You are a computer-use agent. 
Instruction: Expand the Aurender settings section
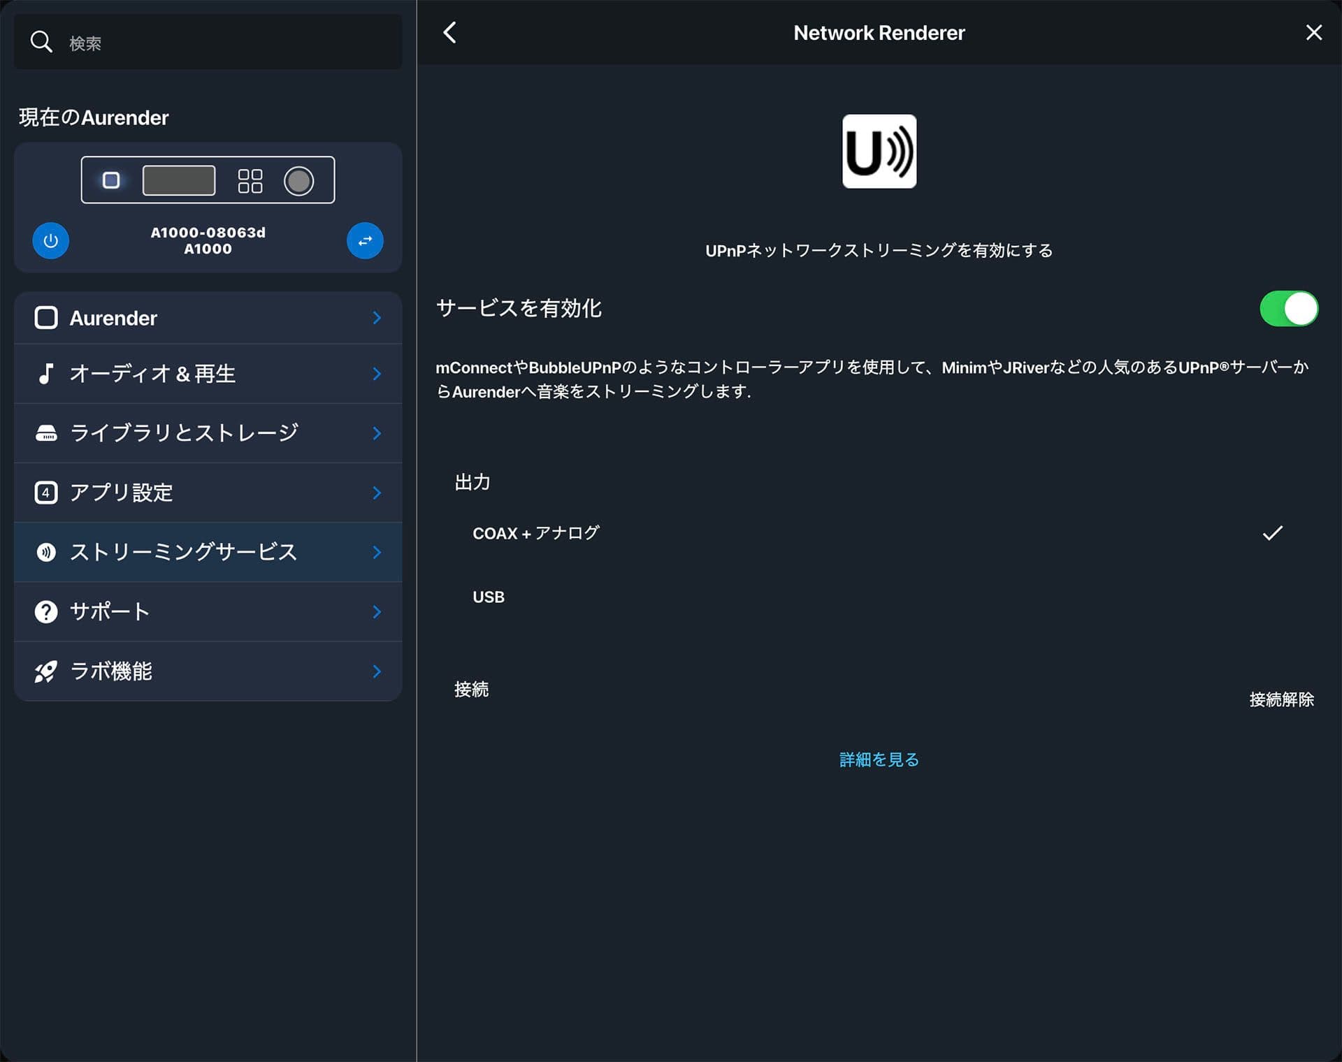tap(208, 317)
